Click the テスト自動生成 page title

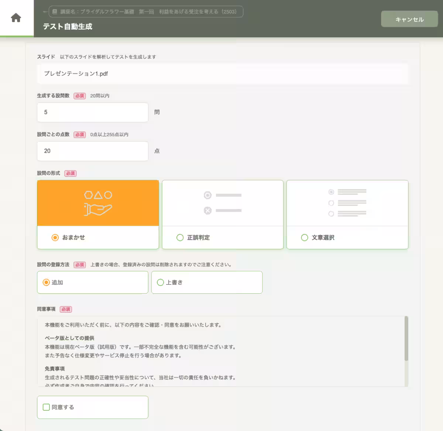68,27
